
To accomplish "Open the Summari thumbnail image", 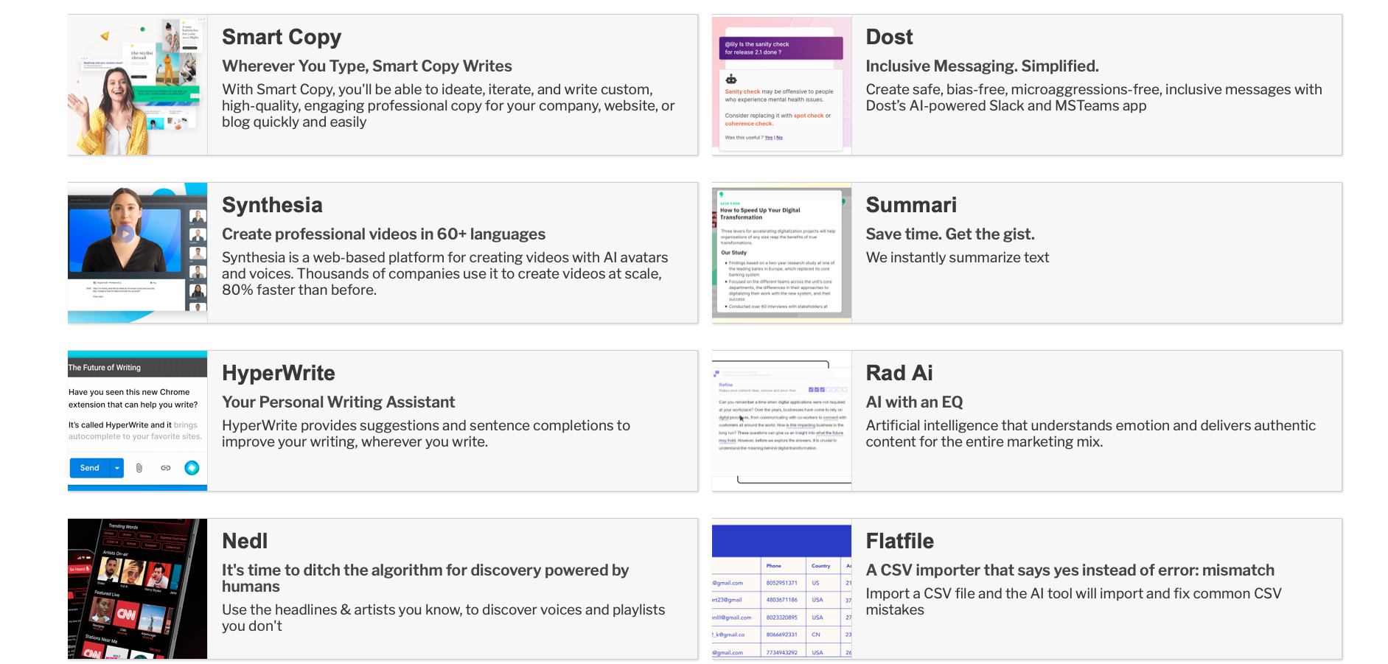I will pos(781,253).
